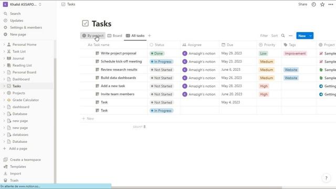336x189 pixels.
Task: Select the All tasks view tab
Action: tap(135, 36)
